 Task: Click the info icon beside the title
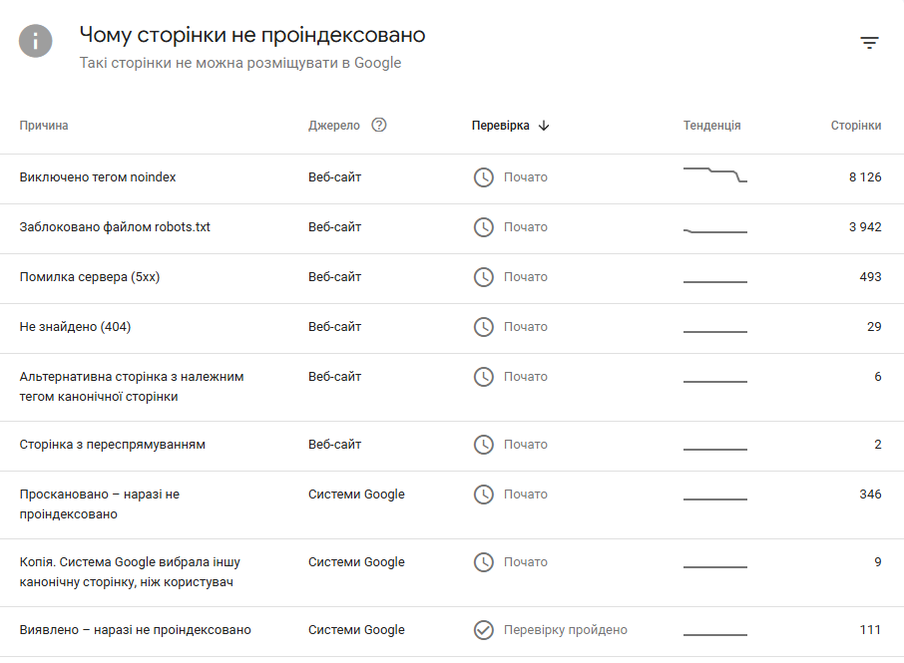point(35,41)
